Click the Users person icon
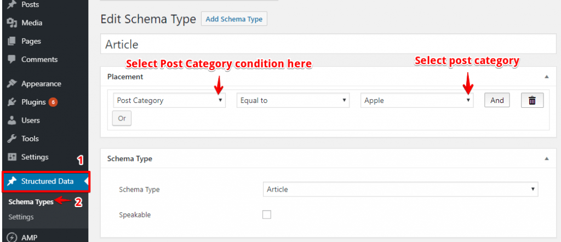Screen dimensions: 561x242 [x=12, y=120]
